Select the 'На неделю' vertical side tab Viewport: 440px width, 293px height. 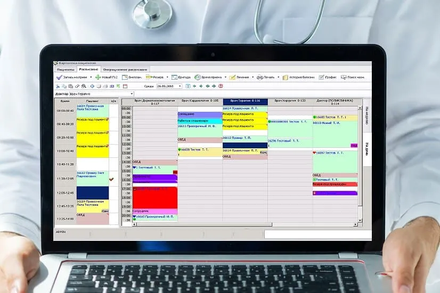coord(368,114)
